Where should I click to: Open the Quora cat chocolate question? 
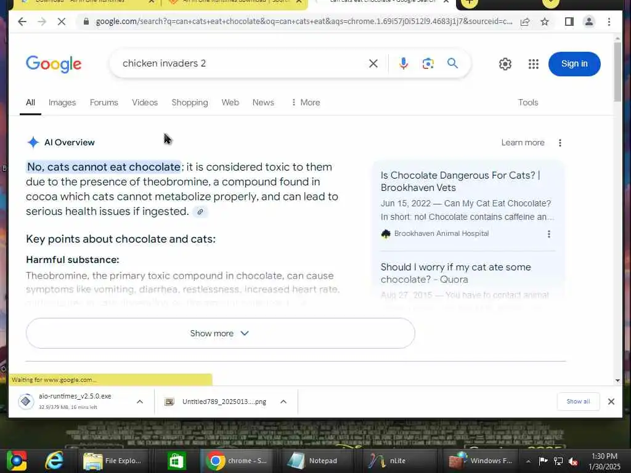[455, 273]
